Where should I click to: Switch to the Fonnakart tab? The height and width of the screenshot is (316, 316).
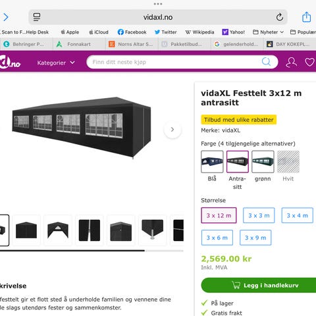tap(79, 44)
